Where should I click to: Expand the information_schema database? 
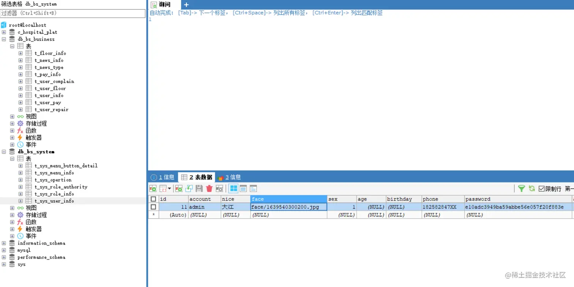tap(4, 243)
